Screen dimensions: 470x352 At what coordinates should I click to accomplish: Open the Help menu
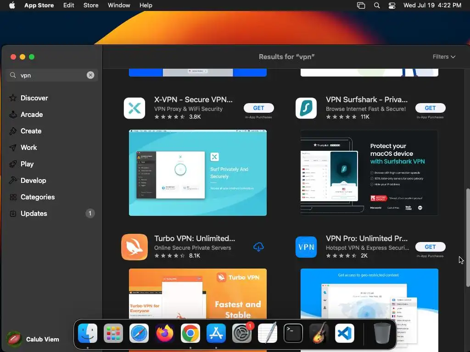coord(145,5)
